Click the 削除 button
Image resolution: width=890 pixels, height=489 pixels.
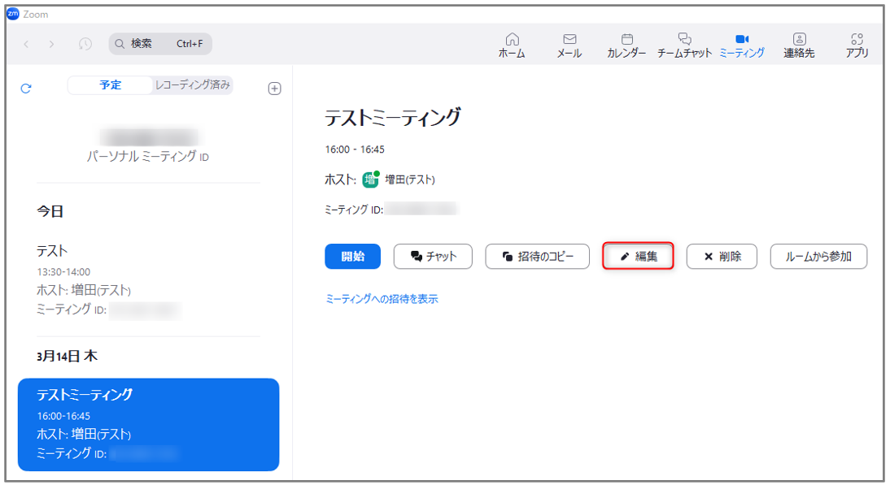722,256
